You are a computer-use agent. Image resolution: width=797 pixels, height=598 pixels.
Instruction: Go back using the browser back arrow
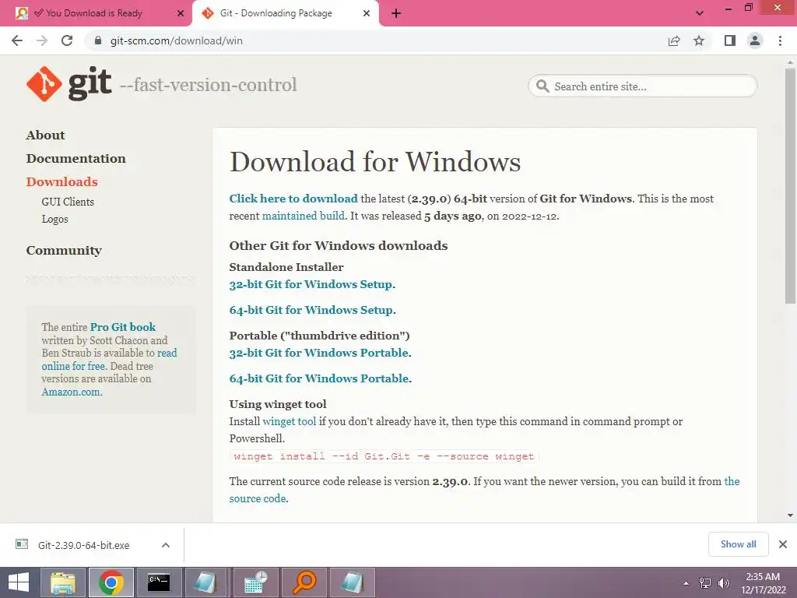(x=17, y=40)
